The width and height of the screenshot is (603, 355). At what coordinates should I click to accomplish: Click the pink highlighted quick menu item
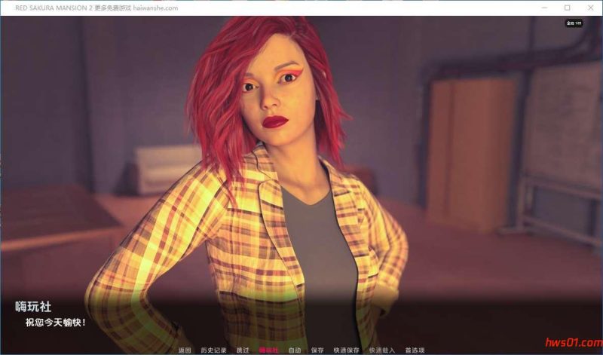268,350
